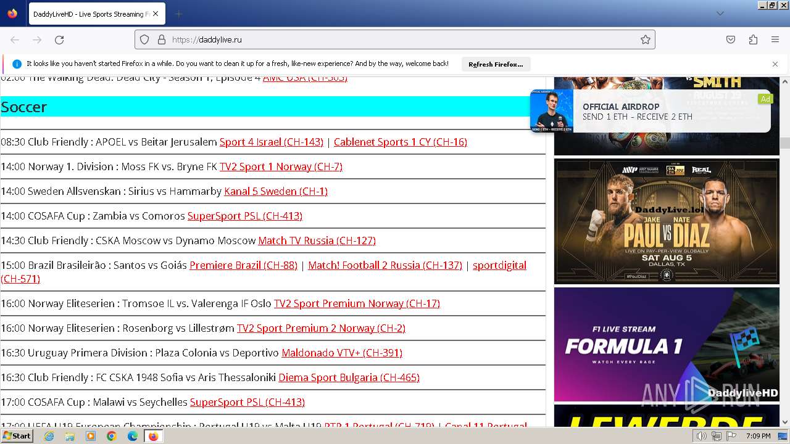Save to Pocket icon
The width and height of the screenshot is (790, 444).
[731, 39]
